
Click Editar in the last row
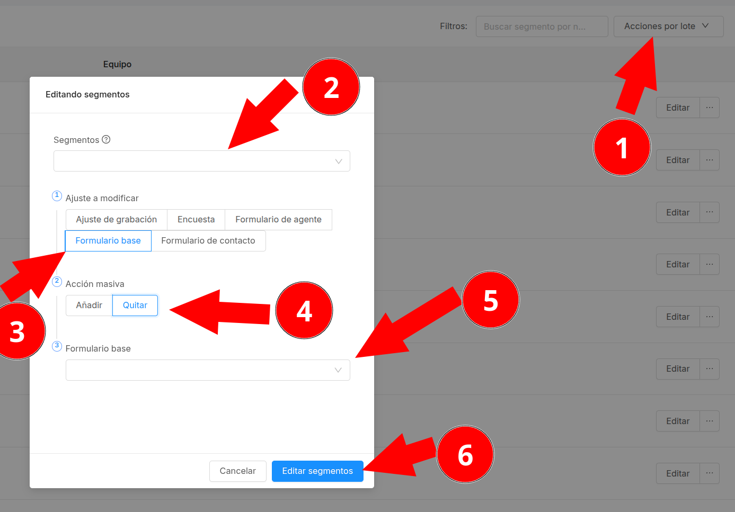pos(677,473)
